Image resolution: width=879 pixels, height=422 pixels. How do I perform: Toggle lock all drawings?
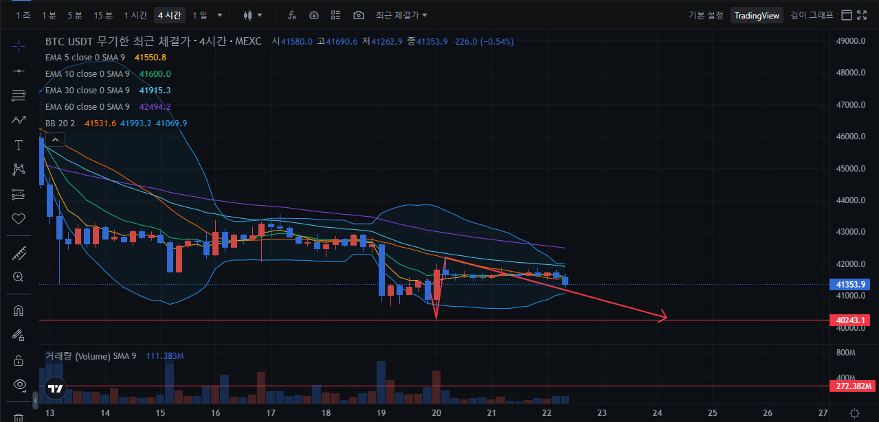(19, 360)
